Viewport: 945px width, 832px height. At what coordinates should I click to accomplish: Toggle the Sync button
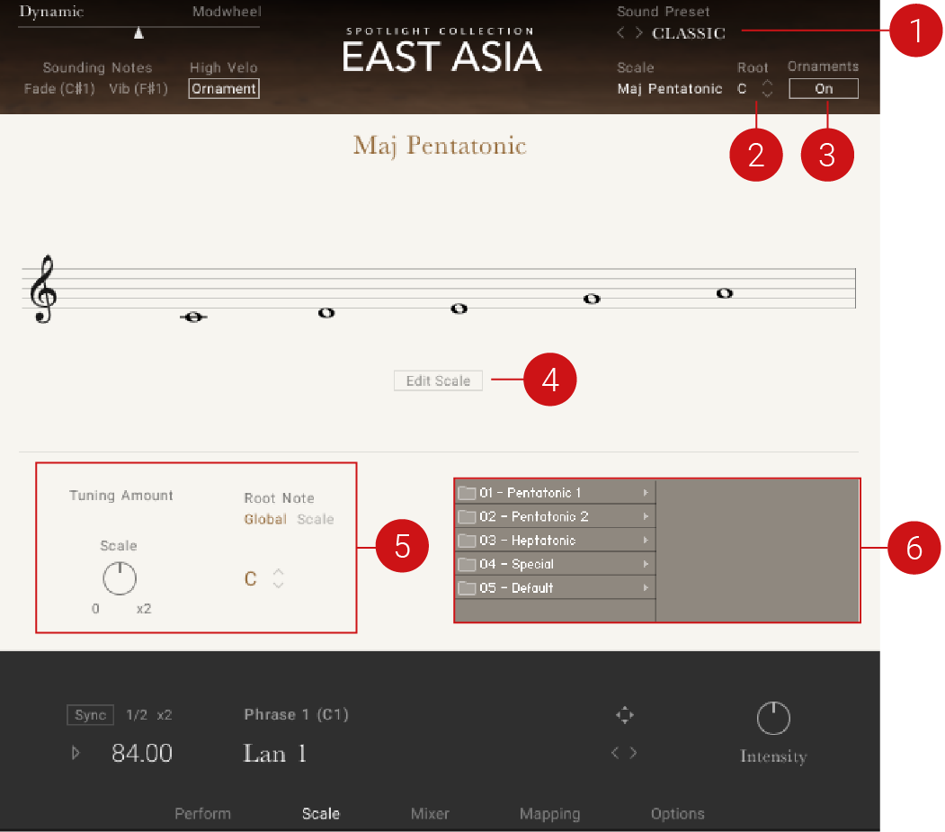point(90,715)
